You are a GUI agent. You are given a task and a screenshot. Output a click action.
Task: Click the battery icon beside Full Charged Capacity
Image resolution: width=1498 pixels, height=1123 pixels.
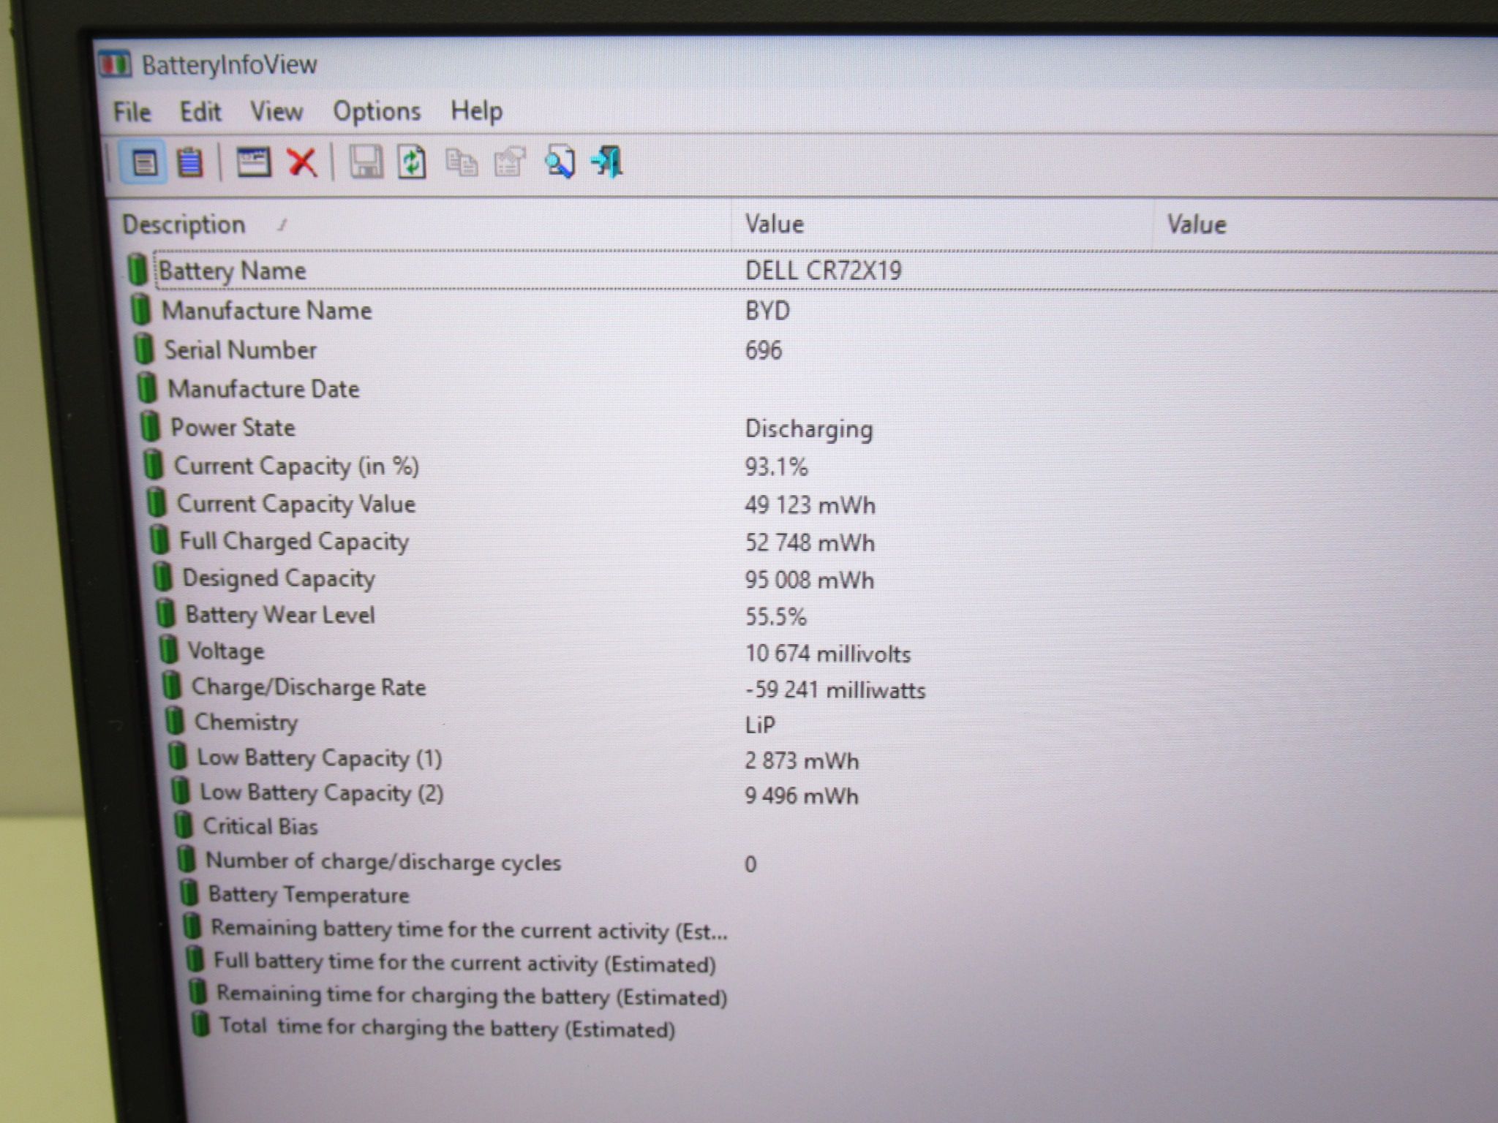[159, 540]
